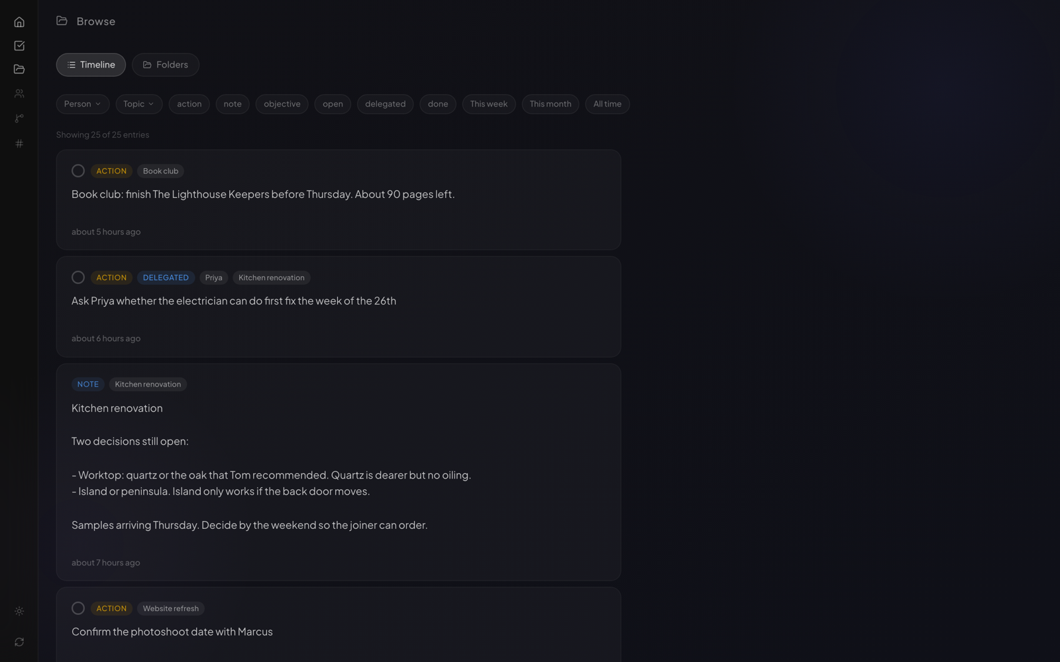Select the All time filter
1060x662 pixels.
[x=608, y=104]
